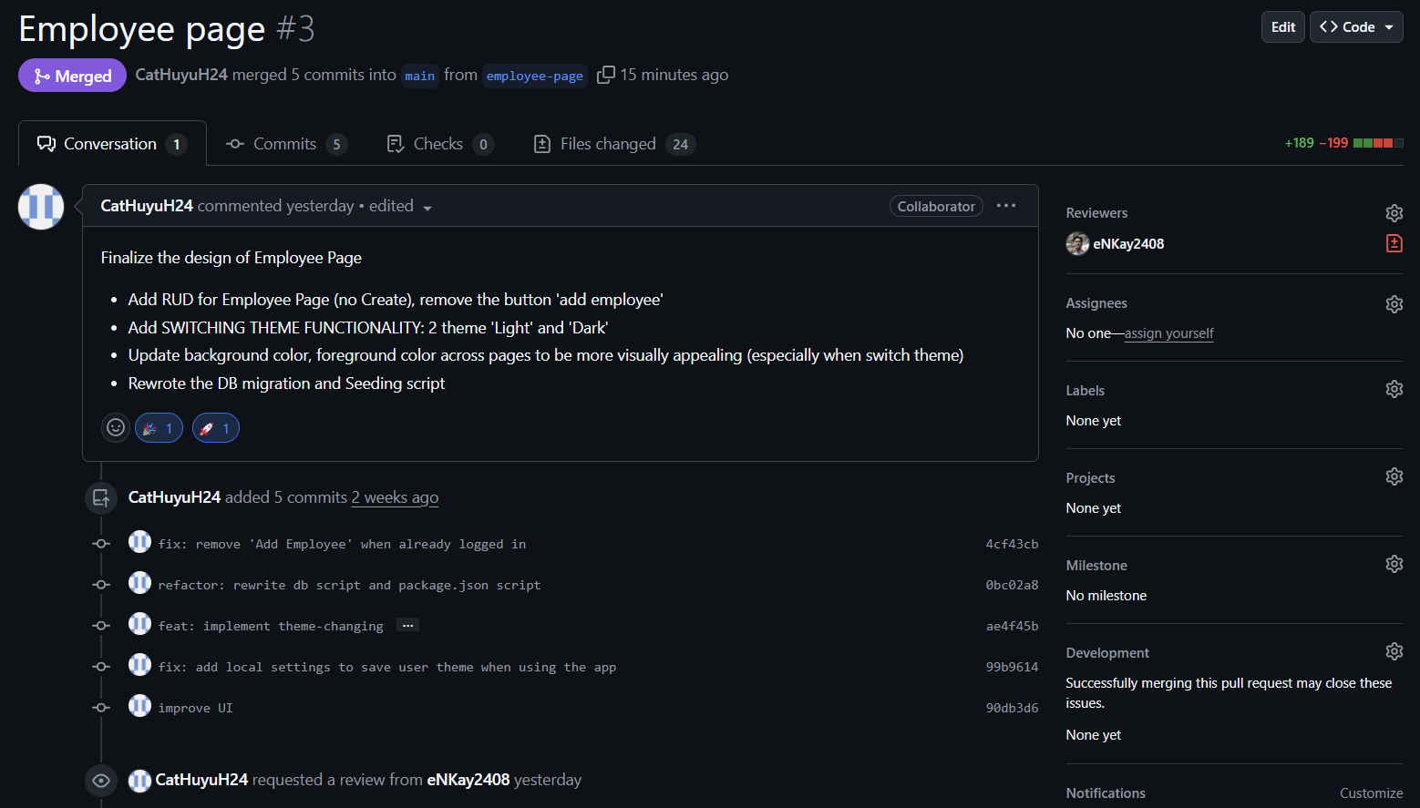Open the emoji reaction picker
This screenshot has width=1420, height=808.
click(x=115, y=427)
